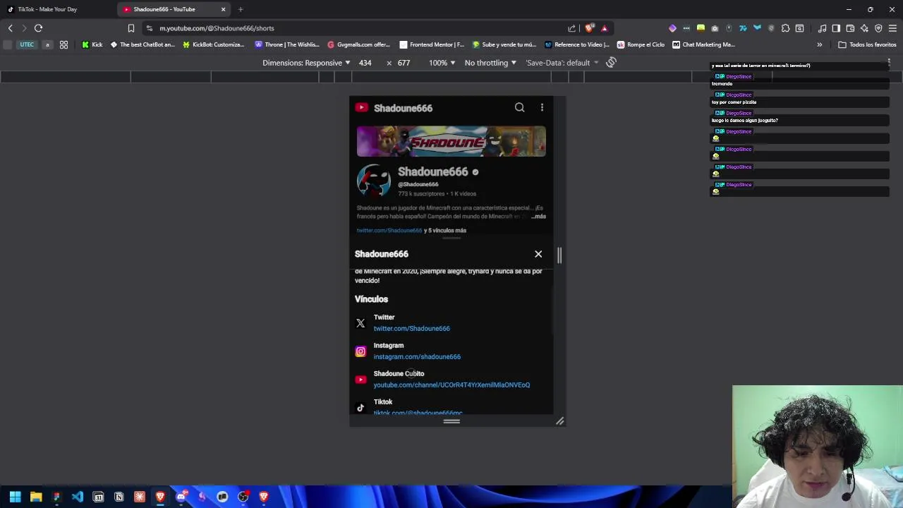
Task: Click the rotate device icon in toolbar
Action: click(x=611, y=63)
